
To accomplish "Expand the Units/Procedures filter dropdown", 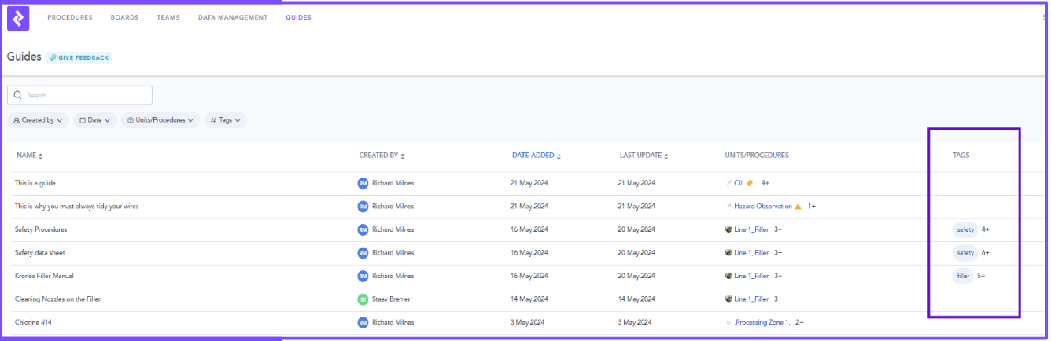I will [160, 120].
